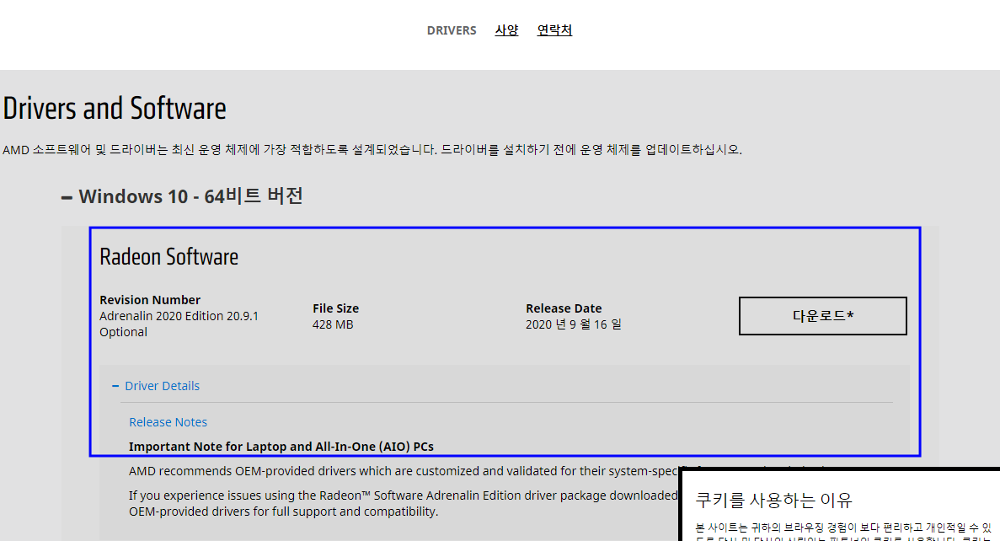The width and height of the screenshot is (1000, 541).
Task: Click the Release Date label
Action: point(564,308)
